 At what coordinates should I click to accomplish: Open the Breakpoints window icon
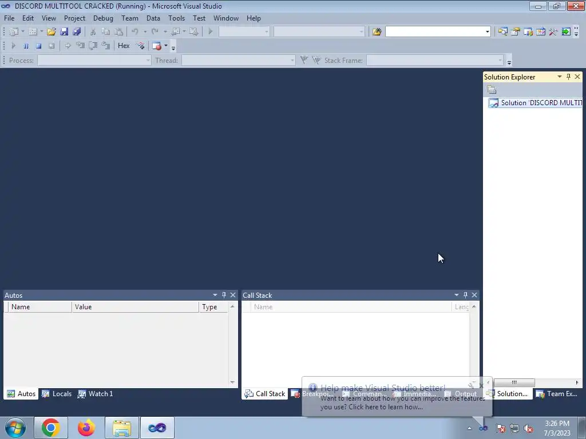(x=157, y=46)
